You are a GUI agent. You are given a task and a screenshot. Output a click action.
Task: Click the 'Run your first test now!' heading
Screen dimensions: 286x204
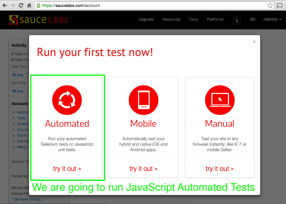(95, 52)
